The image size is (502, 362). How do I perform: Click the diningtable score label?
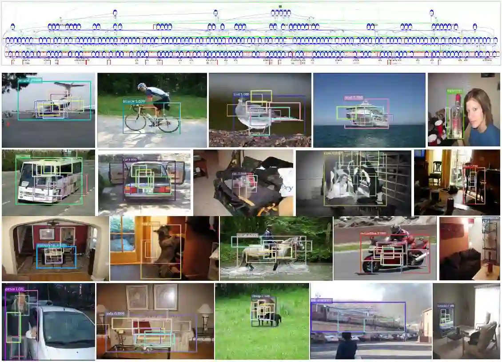[52, 245]
